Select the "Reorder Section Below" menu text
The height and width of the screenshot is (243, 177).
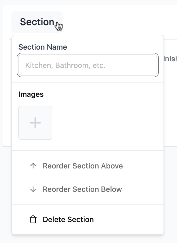(x=82, y=189)
